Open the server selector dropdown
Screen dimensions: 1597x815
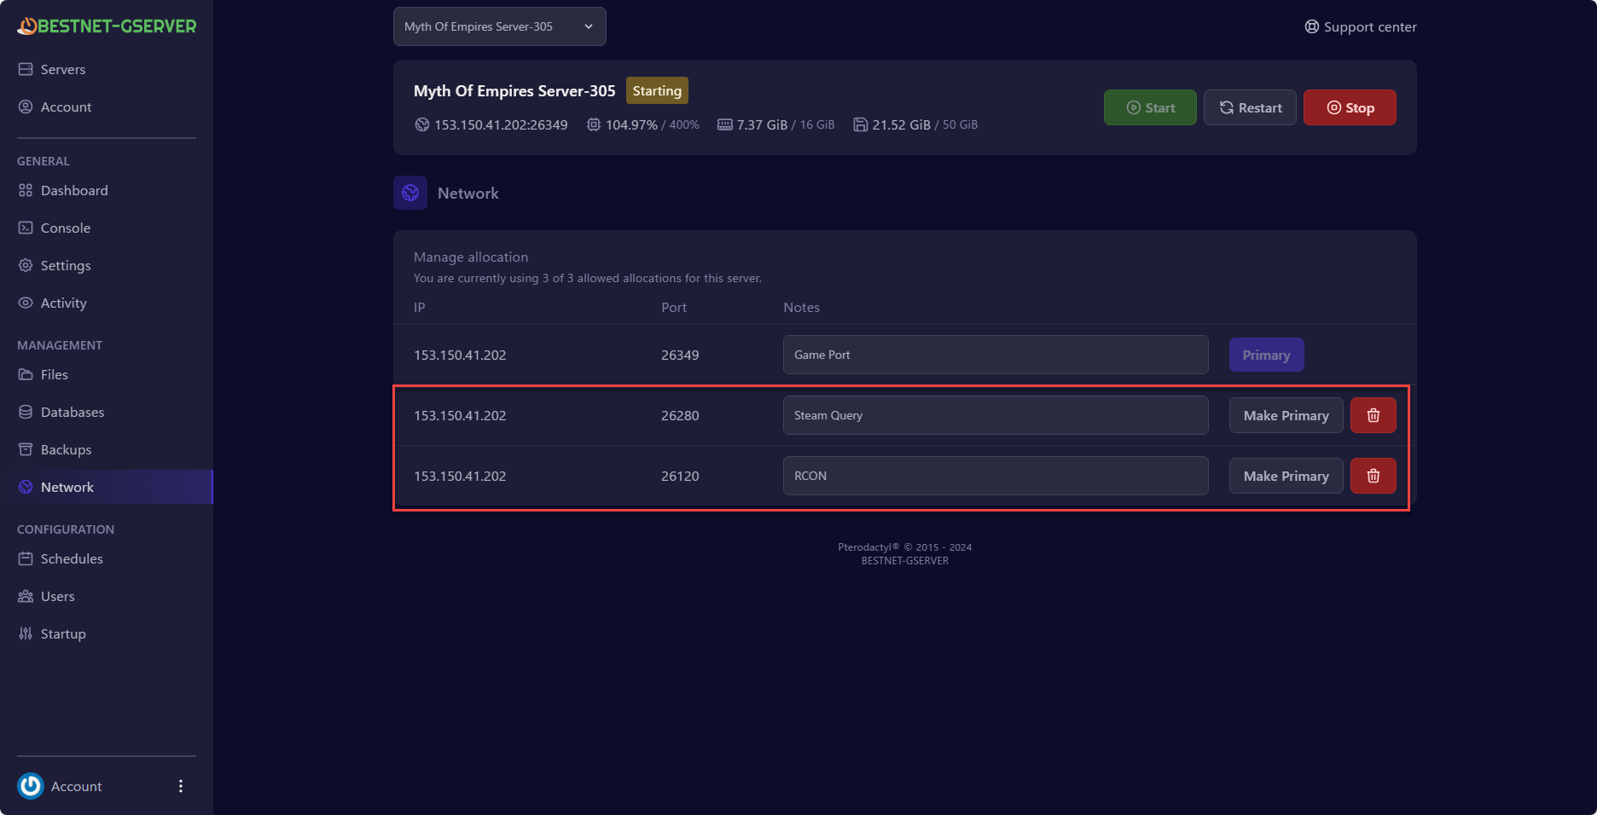click(x=500, y=26)
